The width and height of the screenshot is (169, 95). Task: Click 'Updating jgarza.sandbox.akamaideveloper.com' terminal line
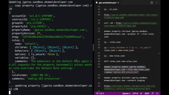pos(41,2)
